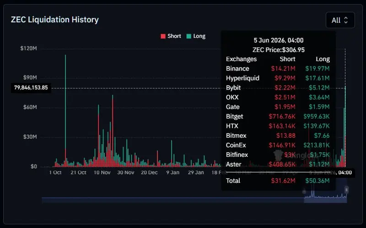The image size is (366, 228).
Task: Click the 30 Nov x-axis label
Action: coord(125,173)
